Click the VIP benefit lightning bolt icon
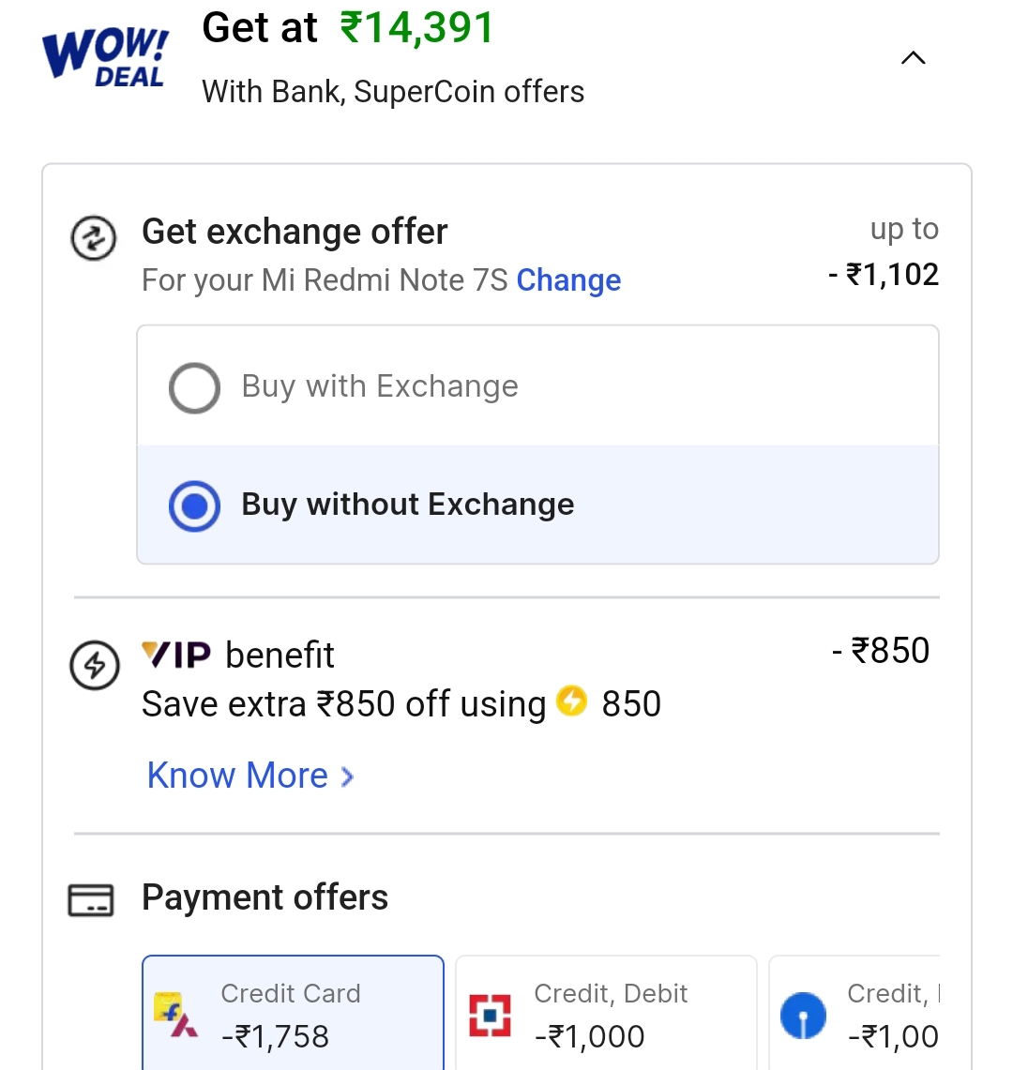 tap(95, 666)
